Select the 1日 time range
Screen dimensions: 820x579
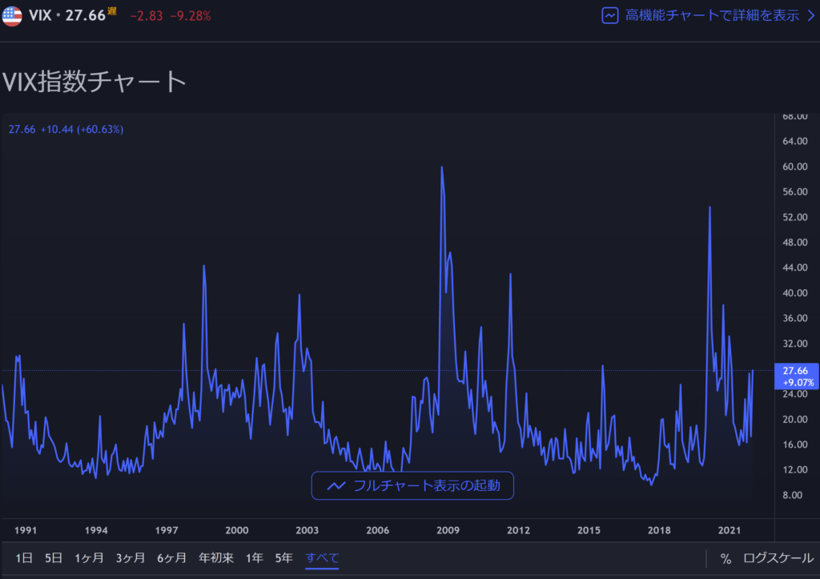coord(24,558)
